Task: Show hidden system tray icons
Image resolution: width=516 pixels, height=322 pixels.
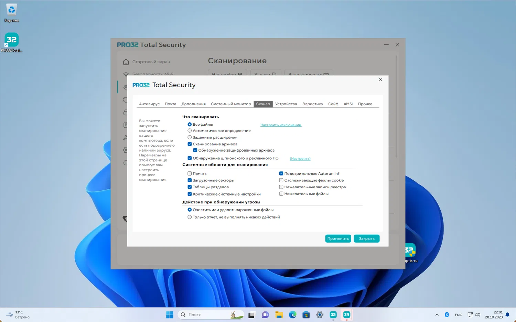Action: (x=437, y=315)
